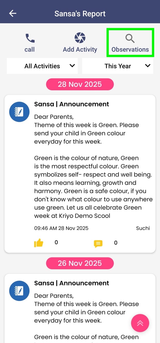Tap notebook icon of 26 Nov announcement
The height and width of the screenshot is (343, 160).
[19, 290]
